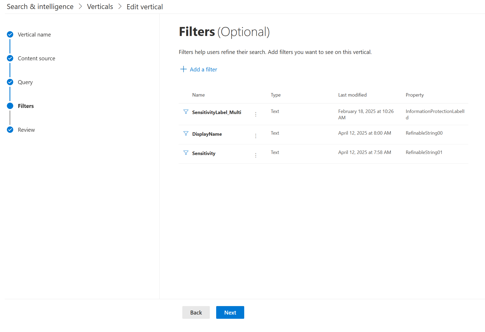Viewport: 485px width, 332px height.
Task: Click the Content source step checkmark icon
Action: (x=10, y=58)
